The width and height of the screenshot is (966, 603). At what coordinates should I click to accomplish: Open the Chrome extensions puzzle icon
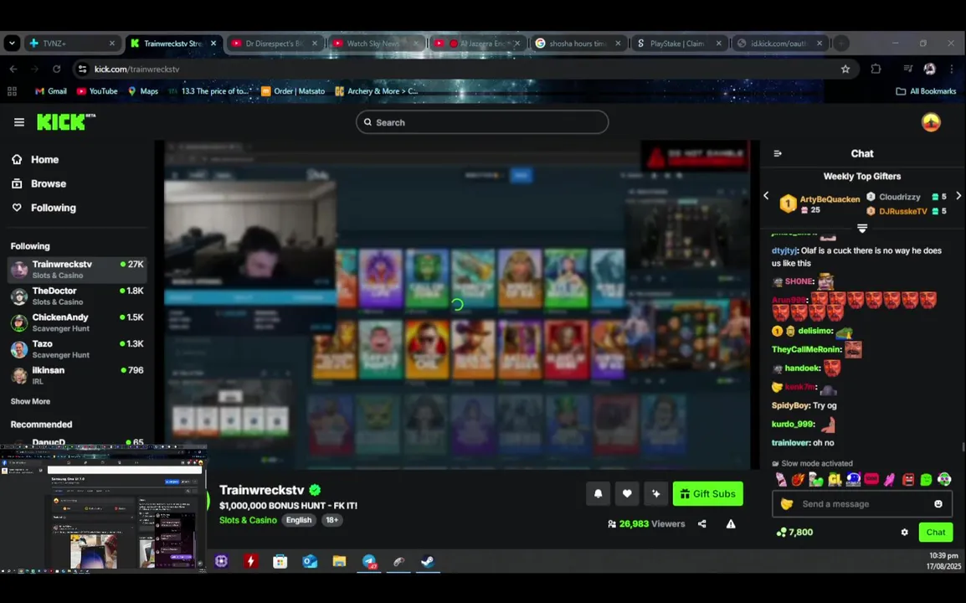pos(876,69)
